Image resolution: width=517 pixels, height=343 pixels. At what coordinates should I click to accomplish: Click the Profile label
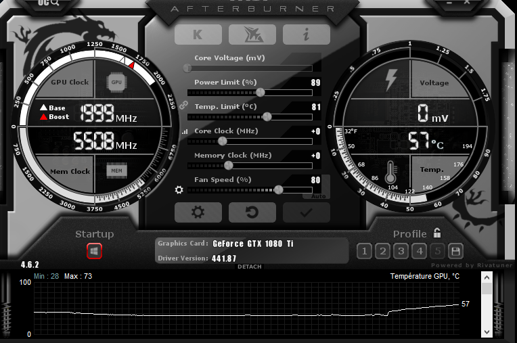point(410,234)
